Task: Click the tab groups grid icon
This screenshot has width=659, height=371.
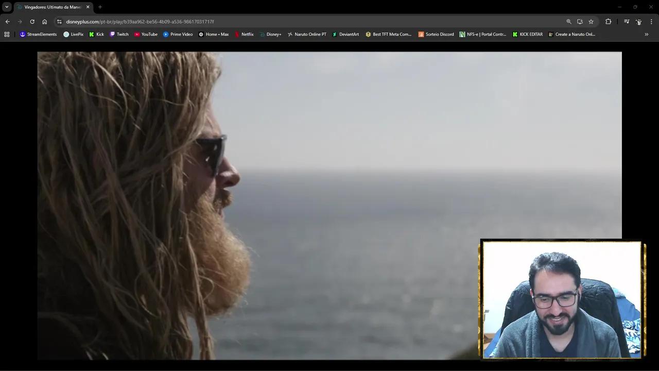Action: coord(7,34)
